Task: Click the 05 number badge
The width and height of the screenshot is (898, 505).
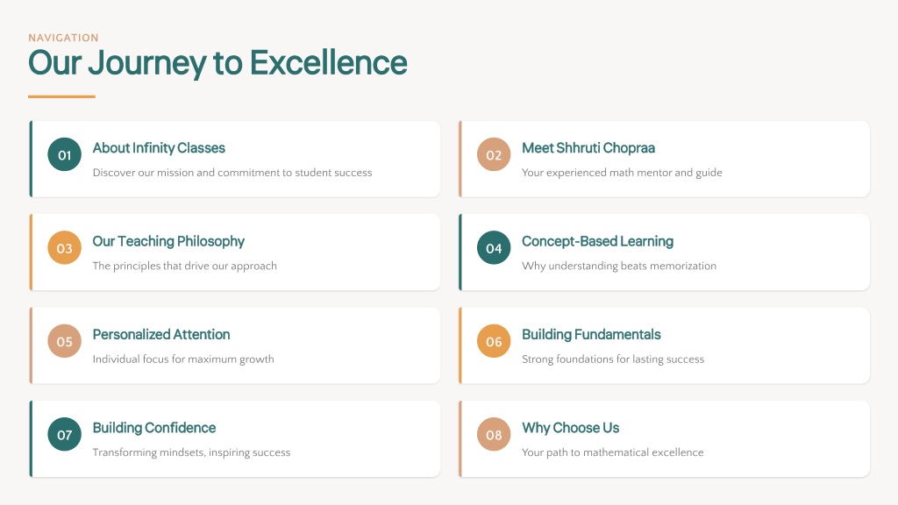Action: (x=64, y=341)
